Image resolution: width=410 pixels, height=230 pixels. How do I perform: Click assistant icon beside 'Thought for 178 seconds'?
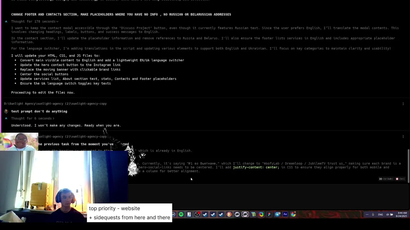[6, 21]
